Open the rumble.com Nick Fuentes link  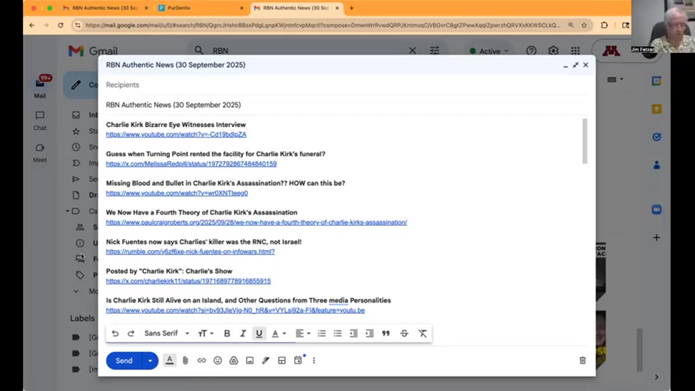[x=190, y=252]
